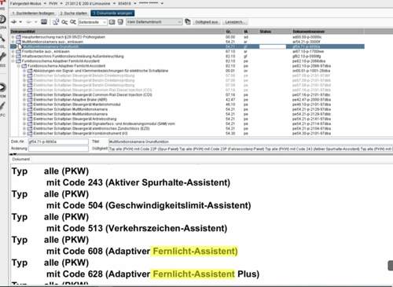This screenshot has width=393, height=287.
Task: Select the Multifunktionskamera aus-, einbauen row
Action: coord(187,42)
